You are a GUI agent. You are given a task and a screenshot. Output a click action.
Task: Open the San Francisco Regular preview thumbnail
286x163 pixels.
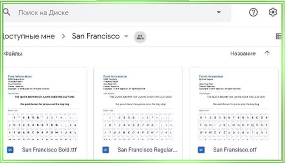[138, 107]
